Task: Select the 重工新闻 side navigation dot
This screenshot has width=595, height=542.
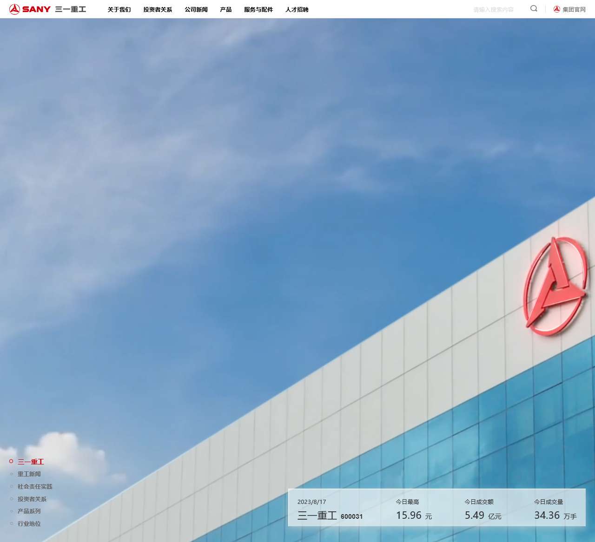Action: [x=12, y=474]
